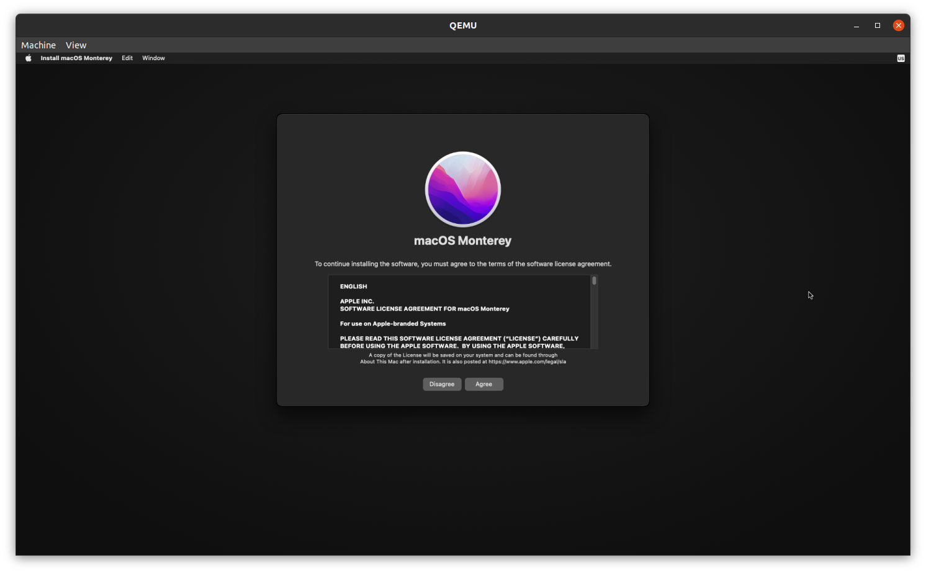Open the Install macOS Monterey application menu

76,58
